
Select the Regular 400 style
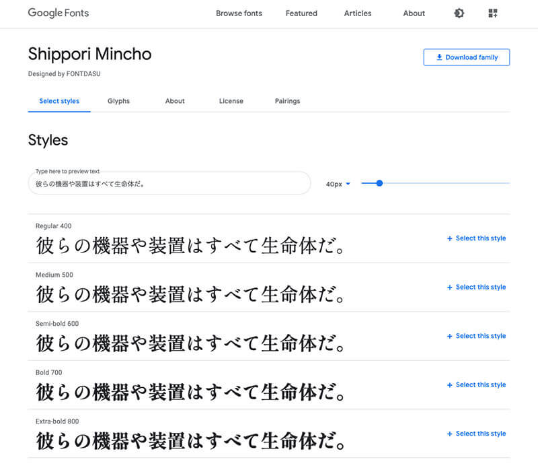click(476, 238)
